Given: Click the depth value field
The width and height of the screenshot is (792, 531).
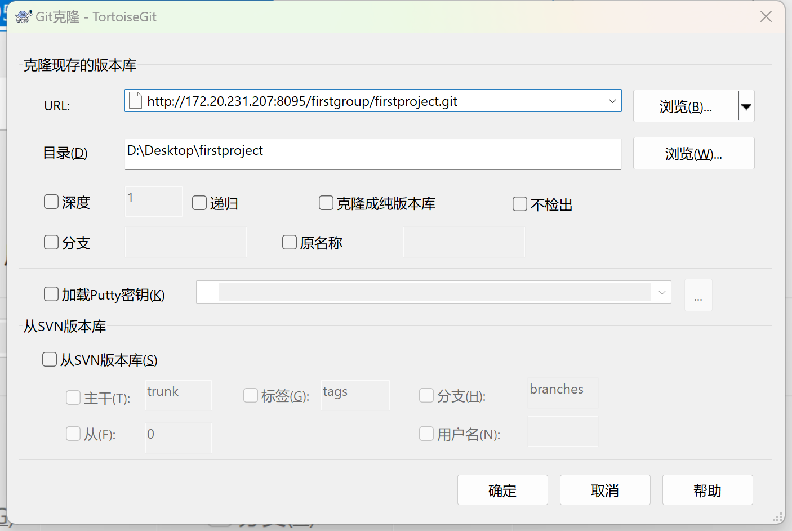Looking at the screenshot, I should click(153, 201).
